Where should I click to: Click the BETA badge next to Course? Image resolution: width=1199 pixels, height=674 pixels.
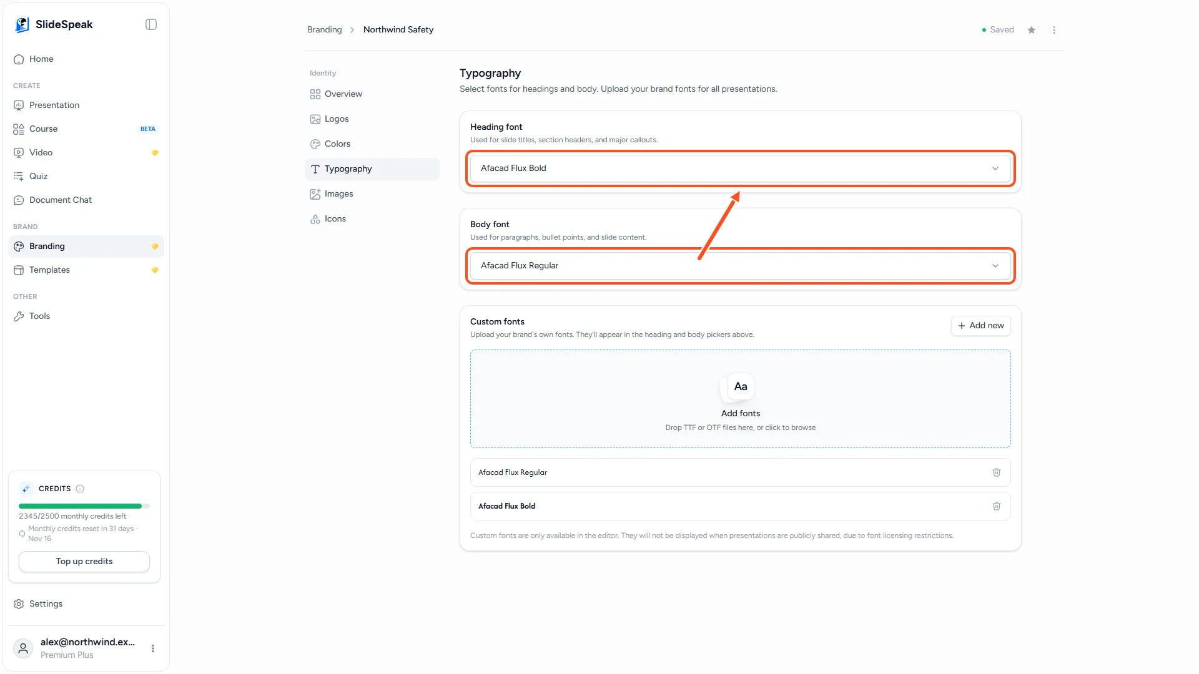(x=148, y=129)
